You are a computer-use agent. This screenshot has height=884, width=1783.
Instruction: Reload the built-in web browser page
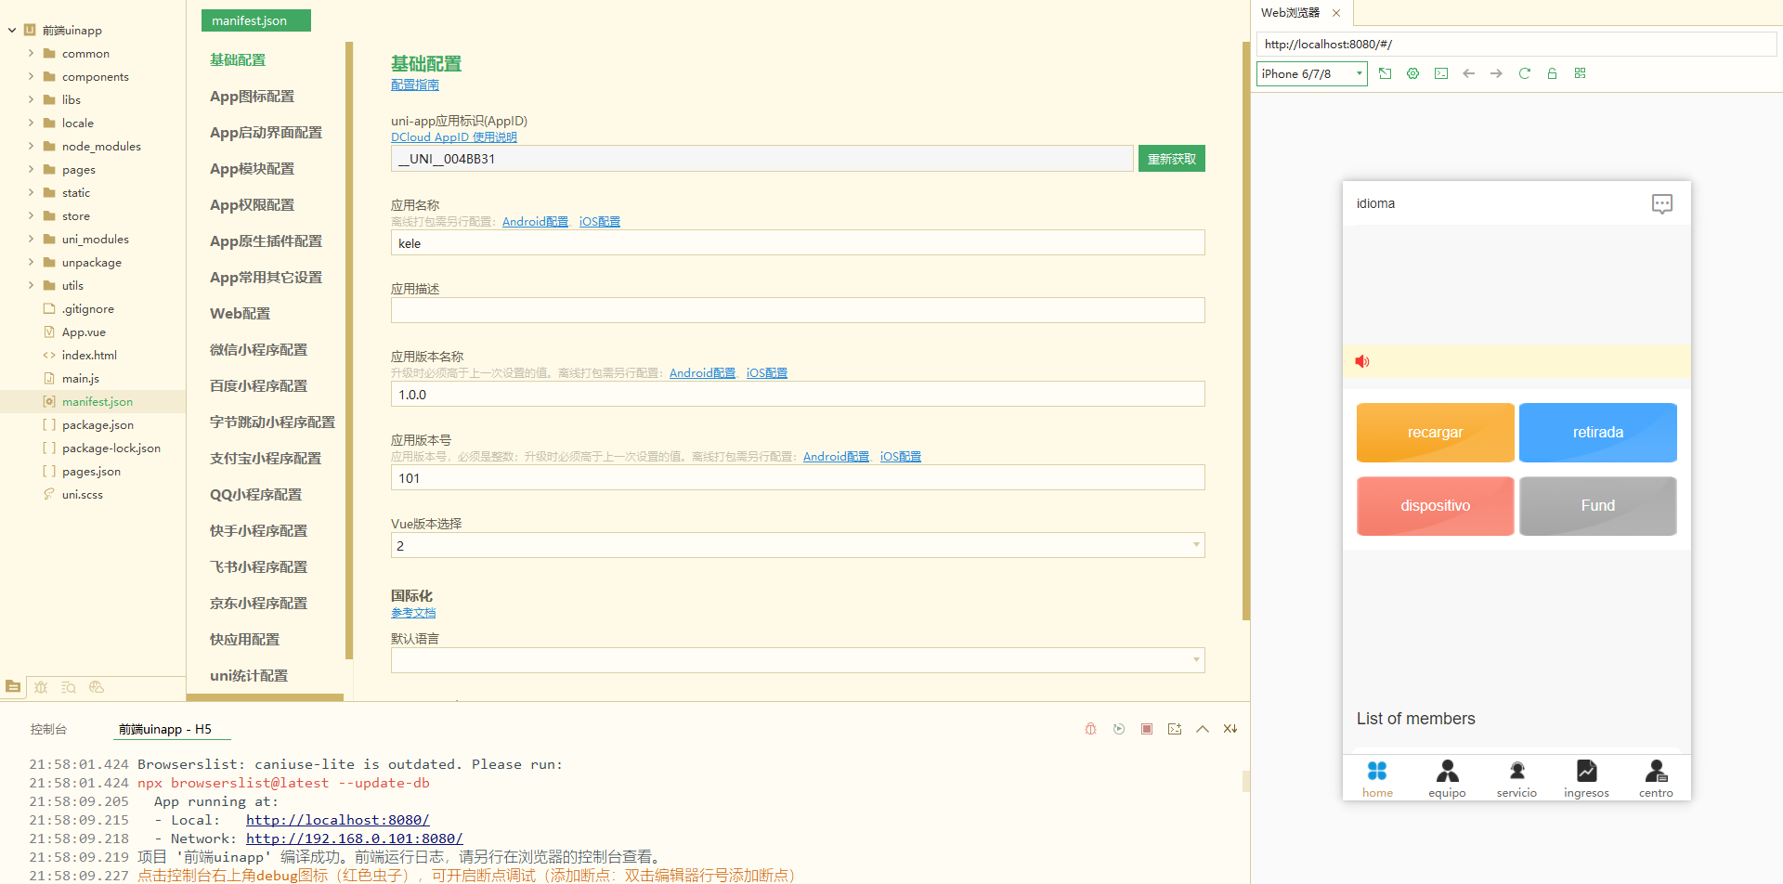click(1524, 73)
